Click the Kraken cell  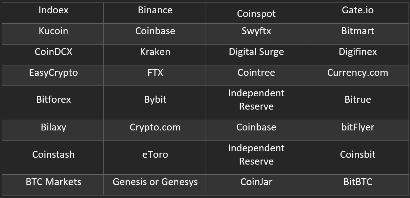pyautogui.click(x=154, y=55)
